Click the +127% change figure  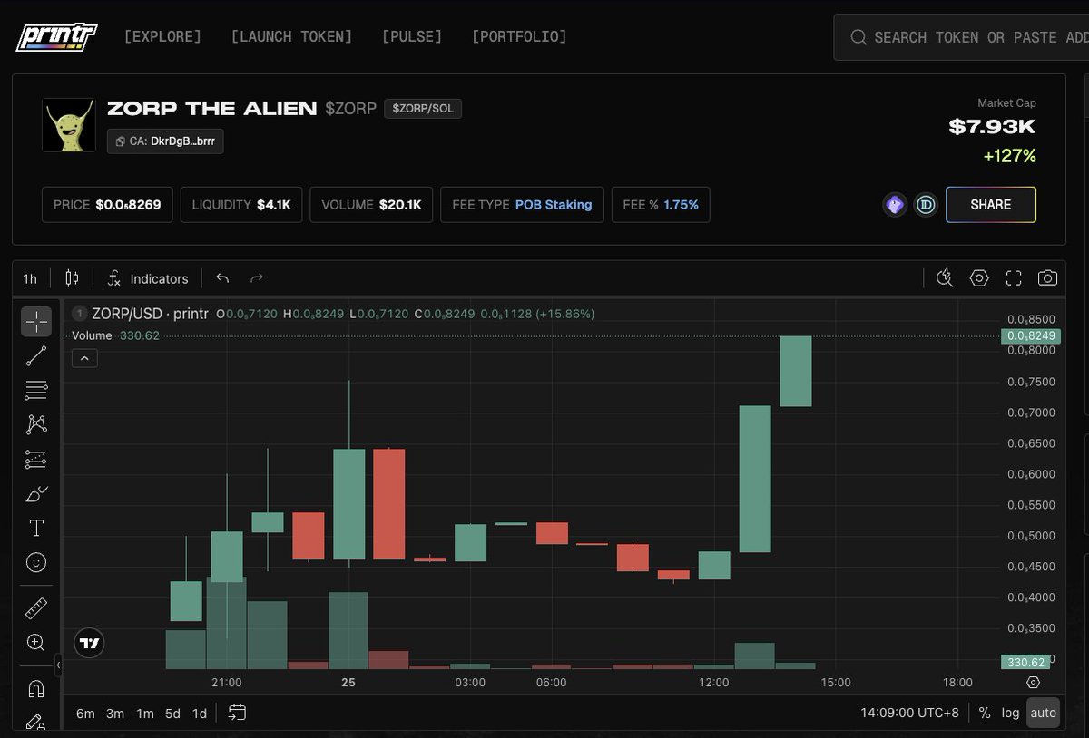1009,156
